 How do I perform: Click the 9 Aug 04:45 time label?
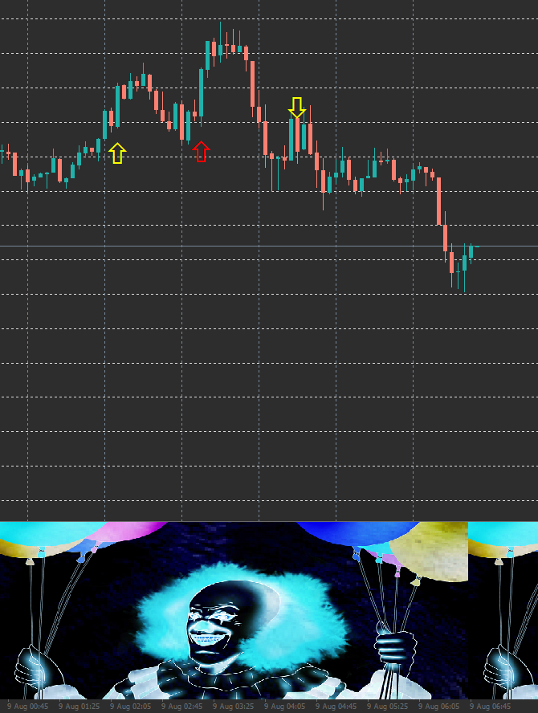(336, 707)
